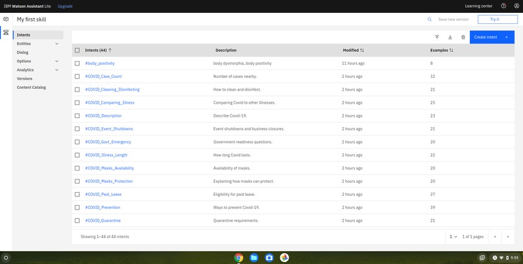This screenshot has height=264, width=523.
Task: Sort by Intents name arrow
Action: [110, 51]
